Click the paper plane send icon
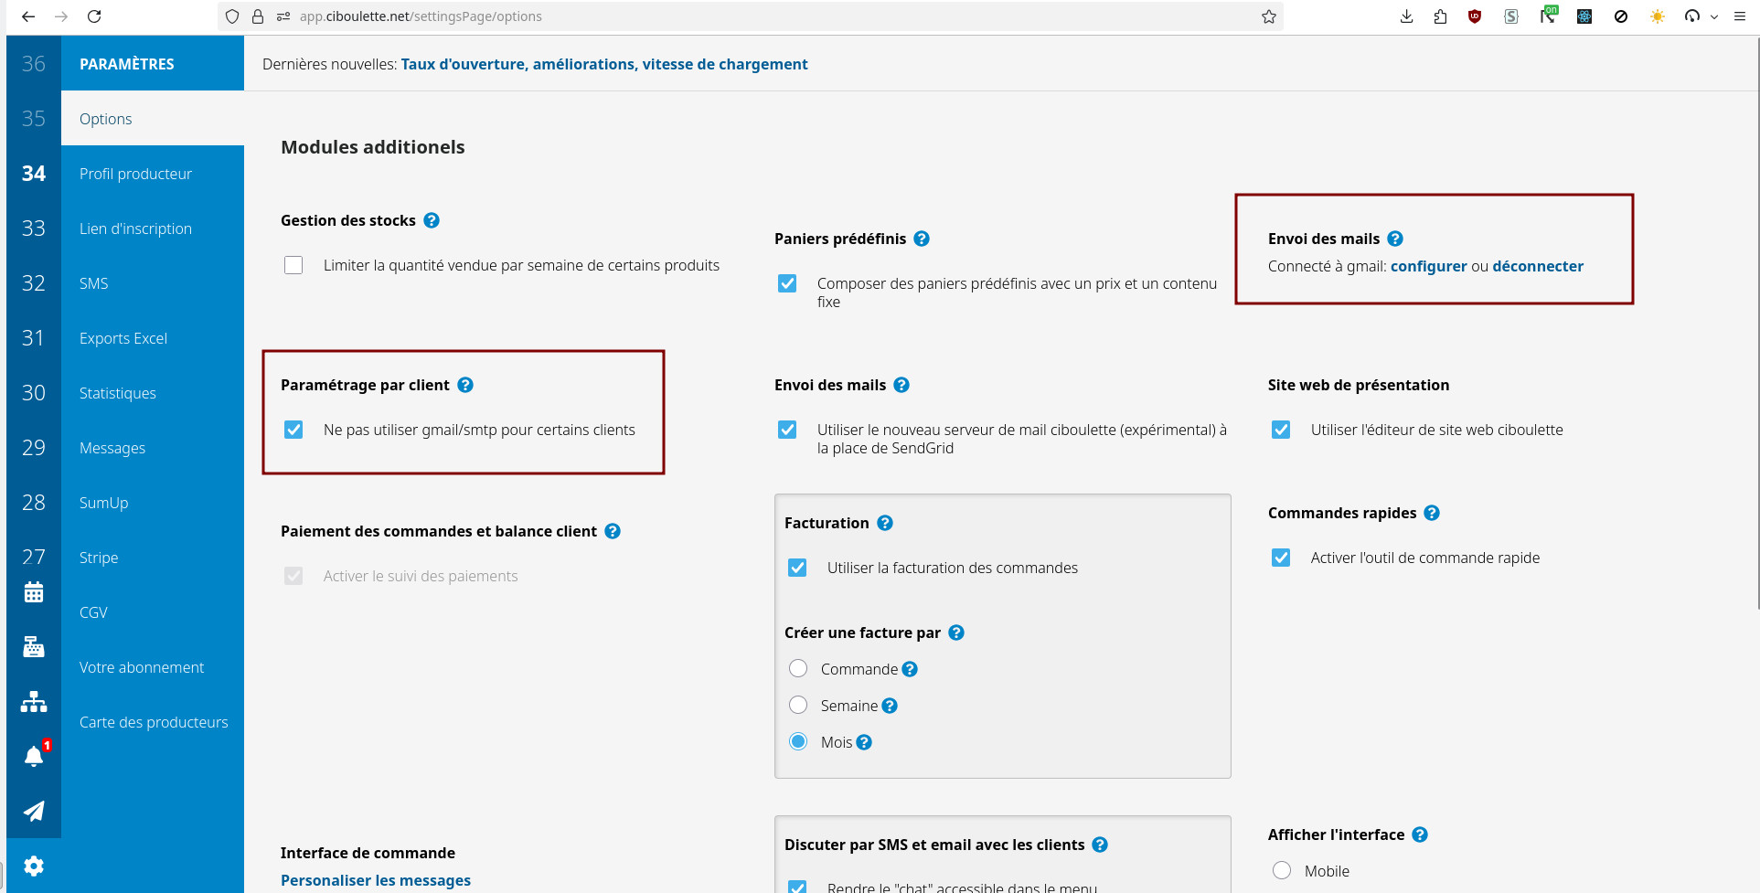The image size is (1760, 893). [x=34, y=812]
